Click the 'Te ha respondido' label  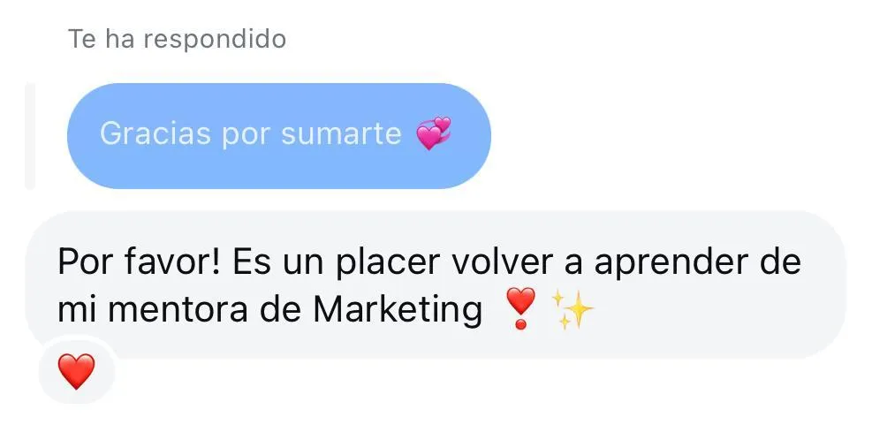[x=177, y=40]
